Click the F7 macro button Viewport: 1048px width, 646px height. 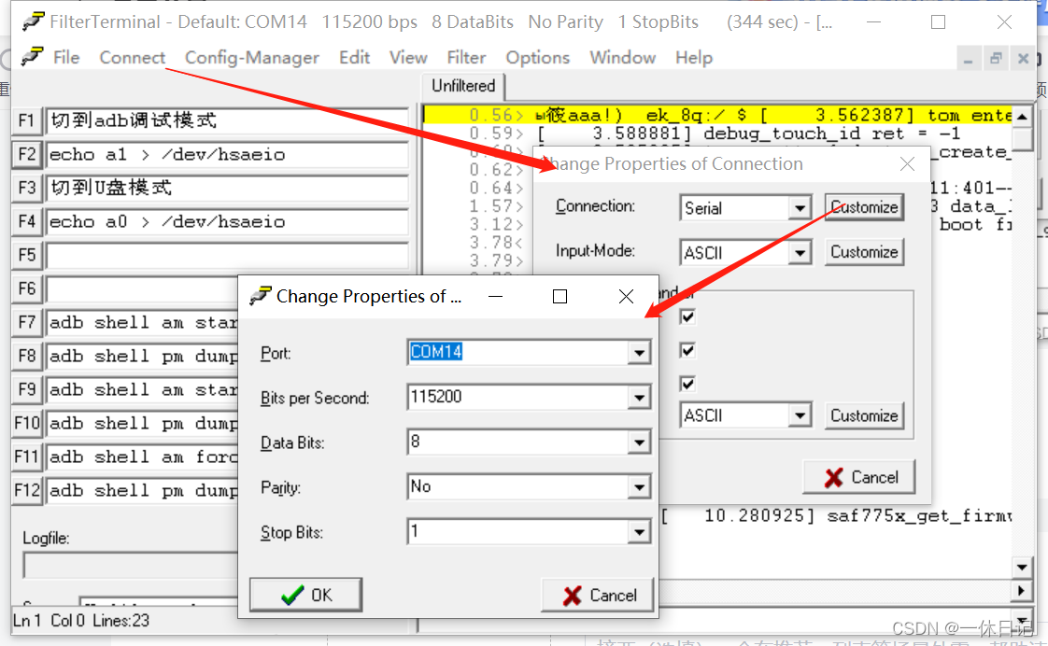[x=27, y=323]
